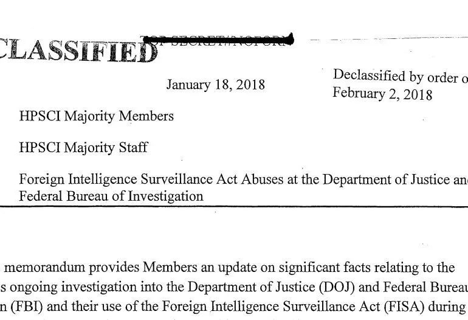
Task: Click the HPSCI Majority Staff line
Action: [x=84, y=148]
